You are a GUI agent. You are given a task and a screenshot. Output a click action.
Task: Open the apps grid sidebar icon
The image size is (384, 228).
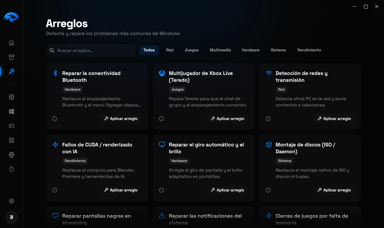[x=11, y=140]
